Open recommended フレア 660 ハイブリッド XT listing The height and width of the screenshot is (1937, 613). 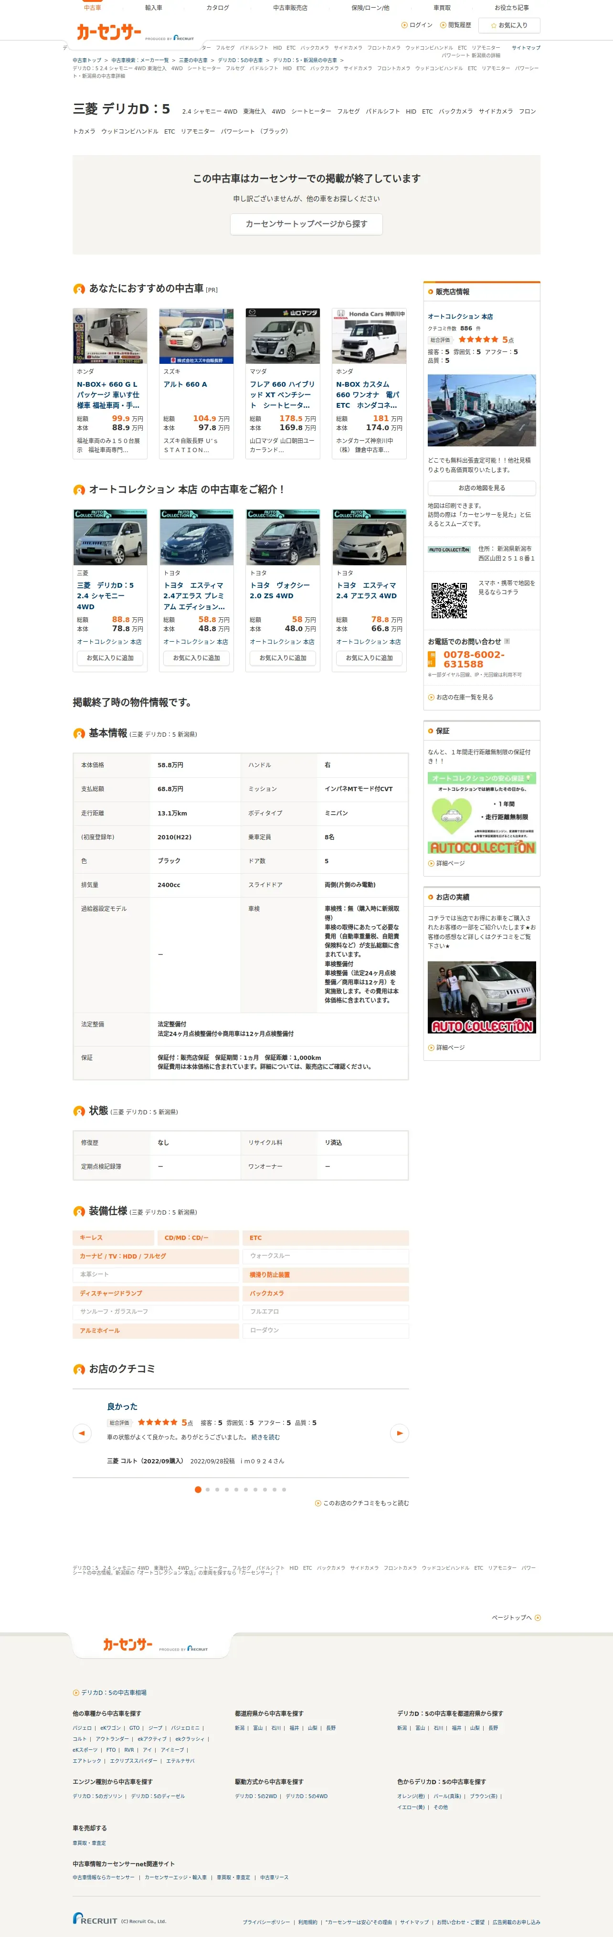coord(282,395)
